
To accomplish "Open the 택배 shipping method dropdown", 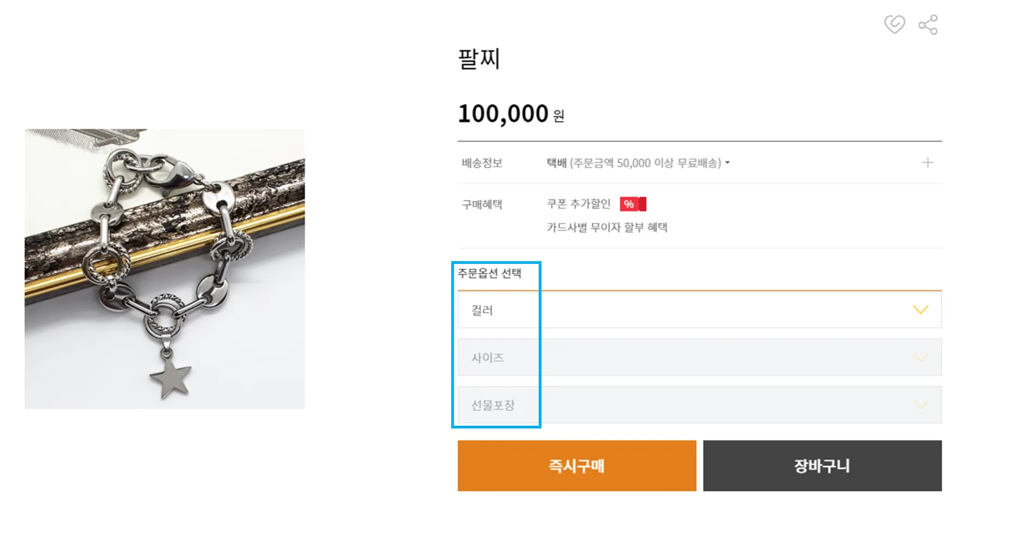I will click(638, 163).
